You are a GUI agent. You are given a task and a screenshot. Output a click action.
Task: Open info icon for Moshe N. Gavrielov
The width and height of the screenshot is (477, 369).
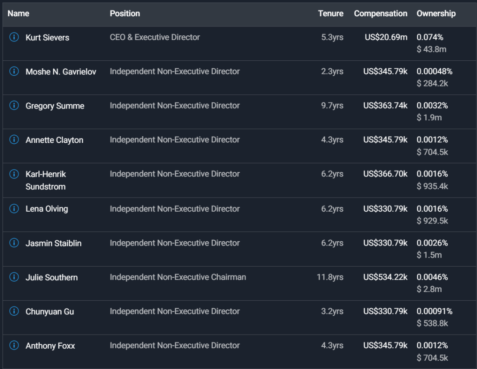14,71
